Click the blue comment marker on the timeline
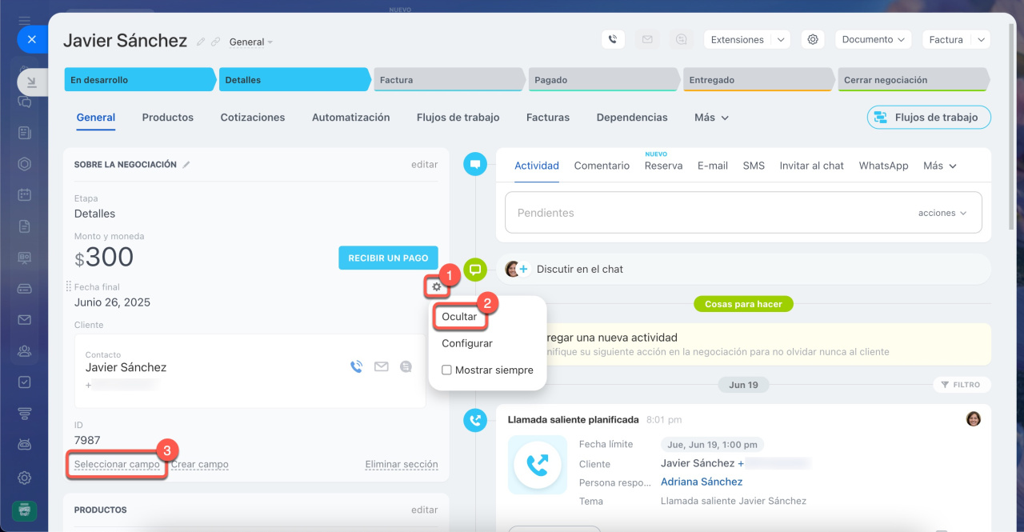The image size is (1024, 532). (x=475, y=164)
